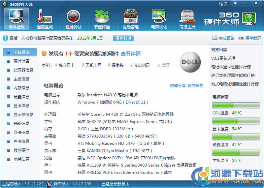Click the 微博分享 Weibo share link
Viewport: 264px width, 188px height.
178,86
